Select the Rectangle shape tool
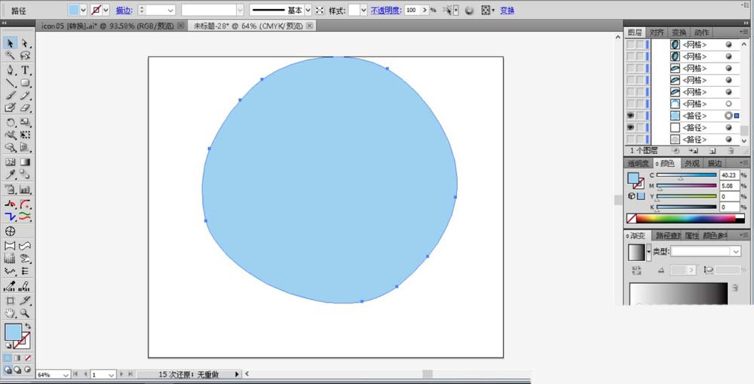This screenshot has width=754, height=384. click(x=25, y=83)
